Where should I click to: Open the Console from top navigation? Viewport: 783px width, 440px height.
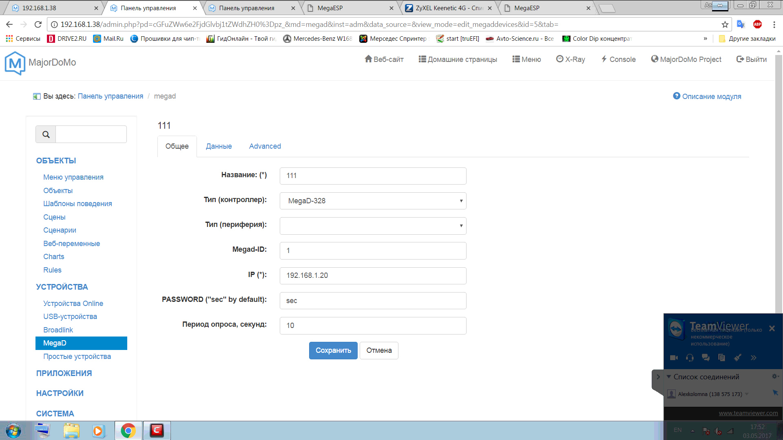click(618, 59)
